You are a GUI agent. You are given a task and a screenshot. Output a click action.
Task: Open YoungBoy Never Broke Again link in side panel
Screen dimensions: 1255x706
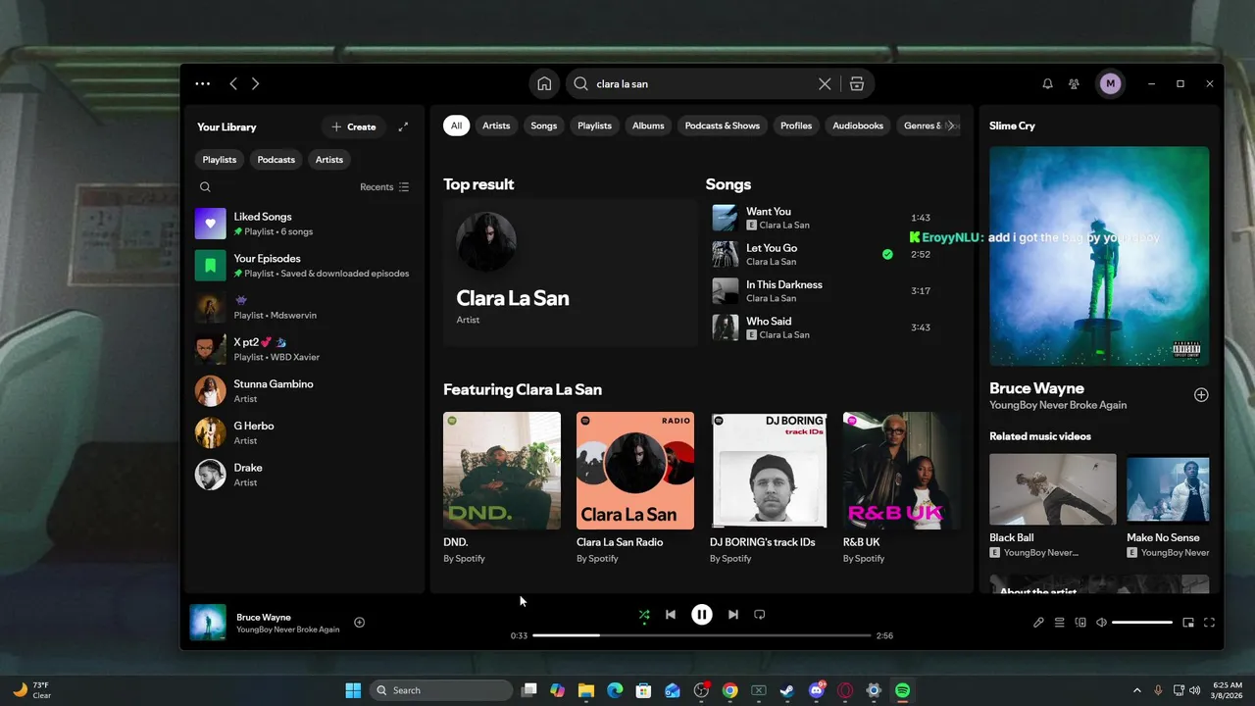[1058, 405]
